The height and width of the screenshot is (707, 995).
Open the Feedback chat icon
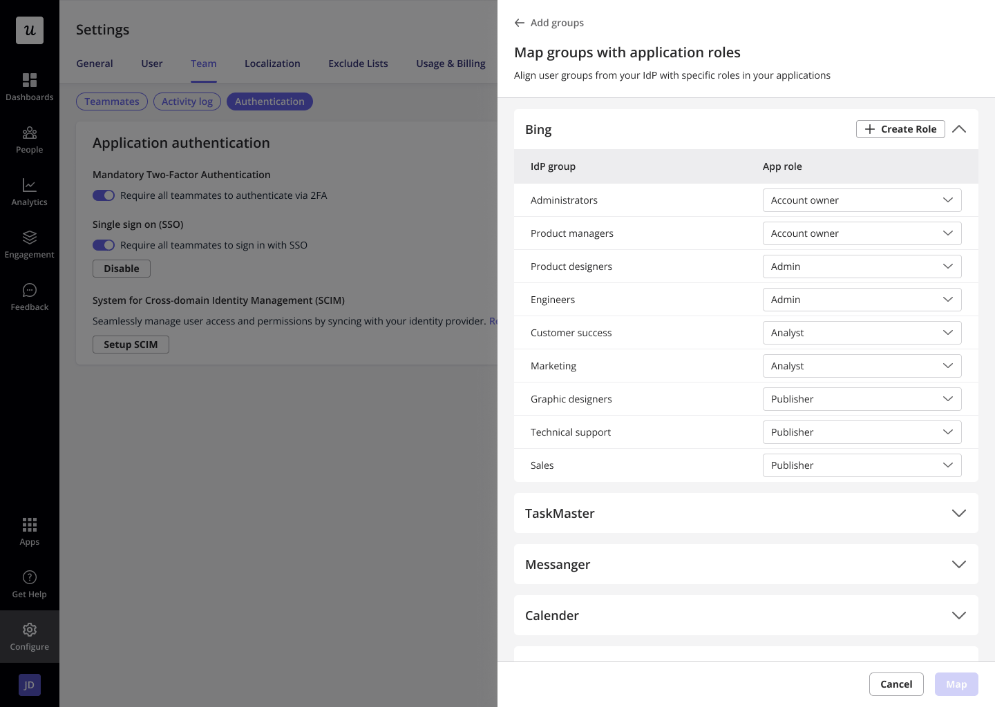coord(30,290)
